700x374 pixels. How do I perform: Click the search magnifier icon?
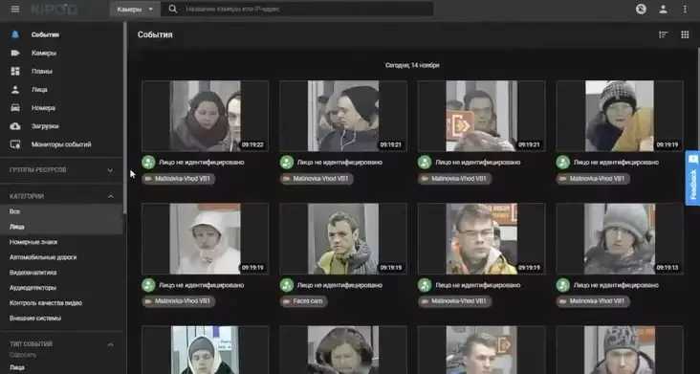[x=173, y=9]
